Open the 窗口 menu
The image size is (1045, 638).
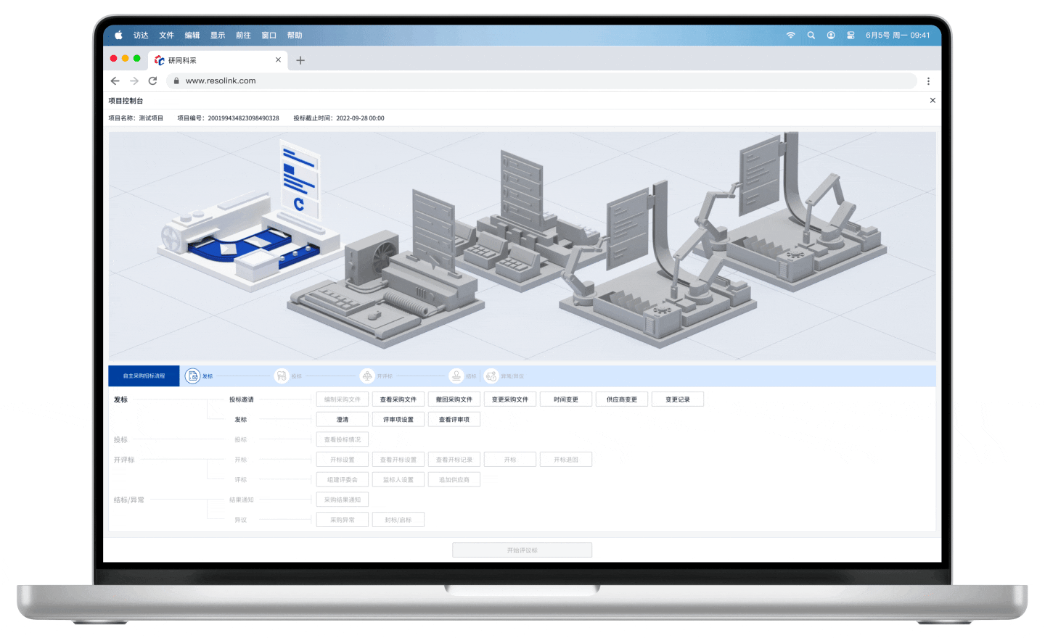click(x=269, y=36)
